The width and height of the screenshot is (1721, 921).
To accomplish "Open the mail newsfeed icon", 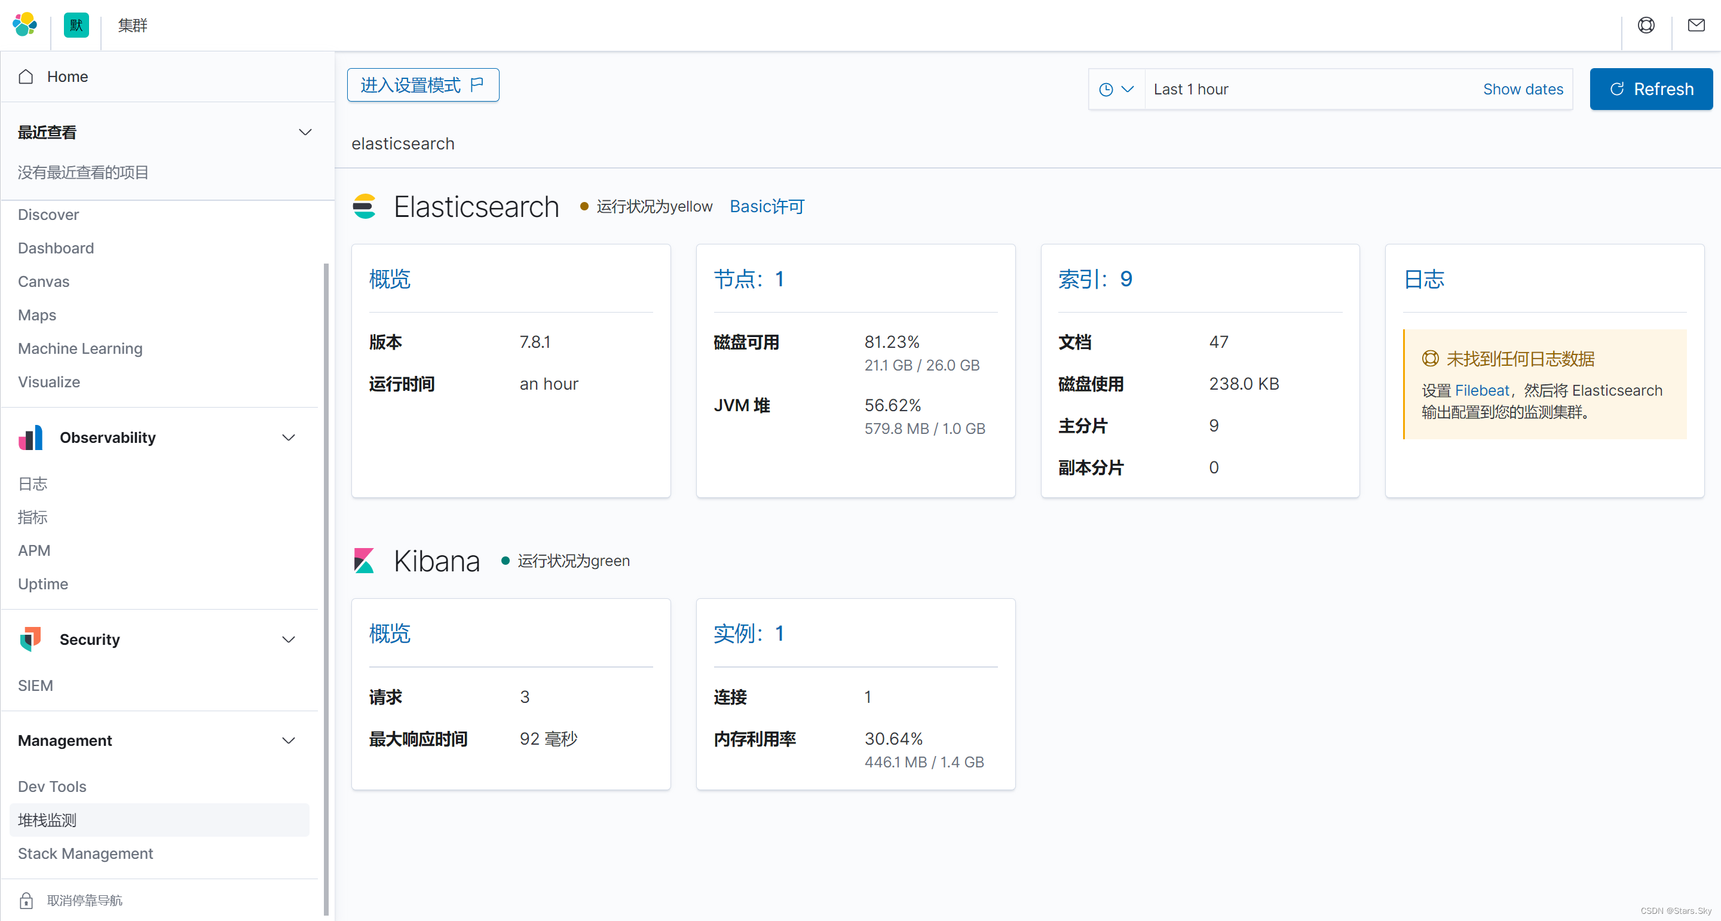I will coord(1696,25).
